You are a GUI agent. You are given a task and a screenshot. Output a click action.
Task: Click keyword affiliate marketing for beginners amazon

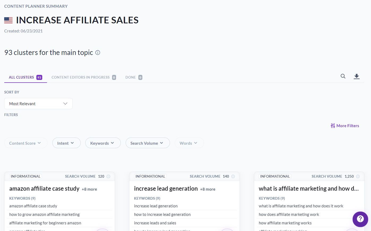45,223
